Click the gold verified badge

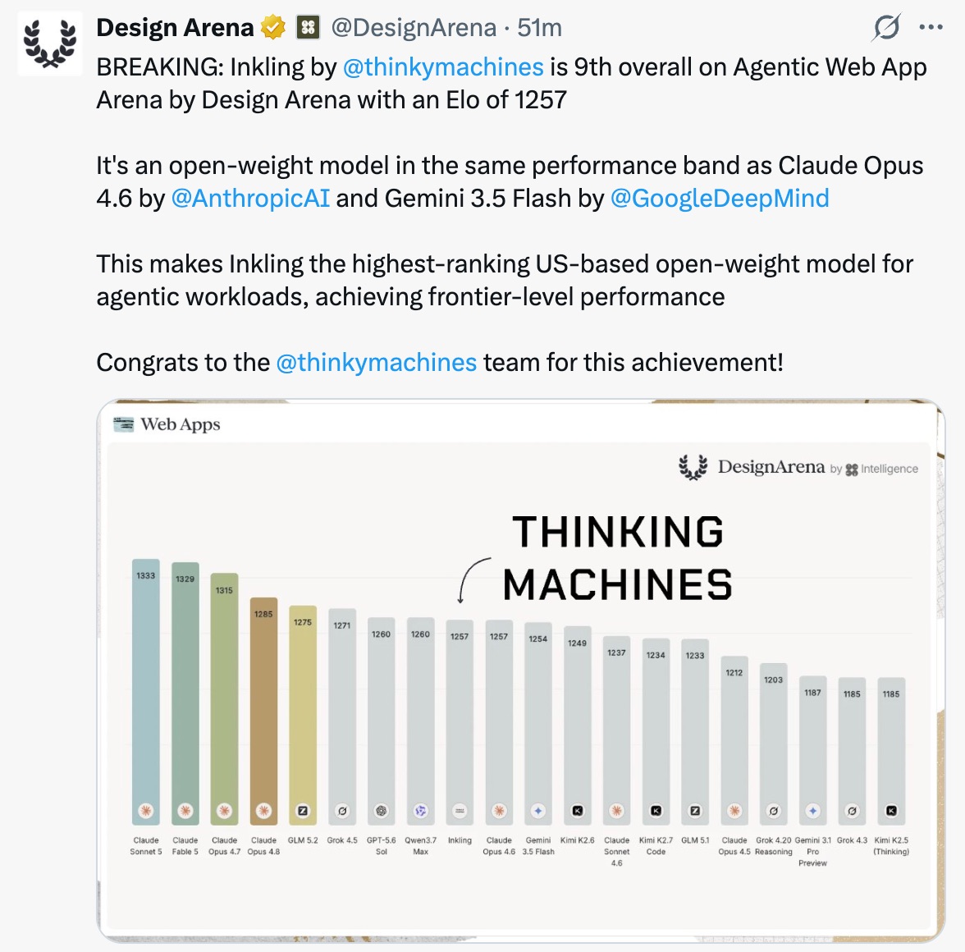point(272,28)
